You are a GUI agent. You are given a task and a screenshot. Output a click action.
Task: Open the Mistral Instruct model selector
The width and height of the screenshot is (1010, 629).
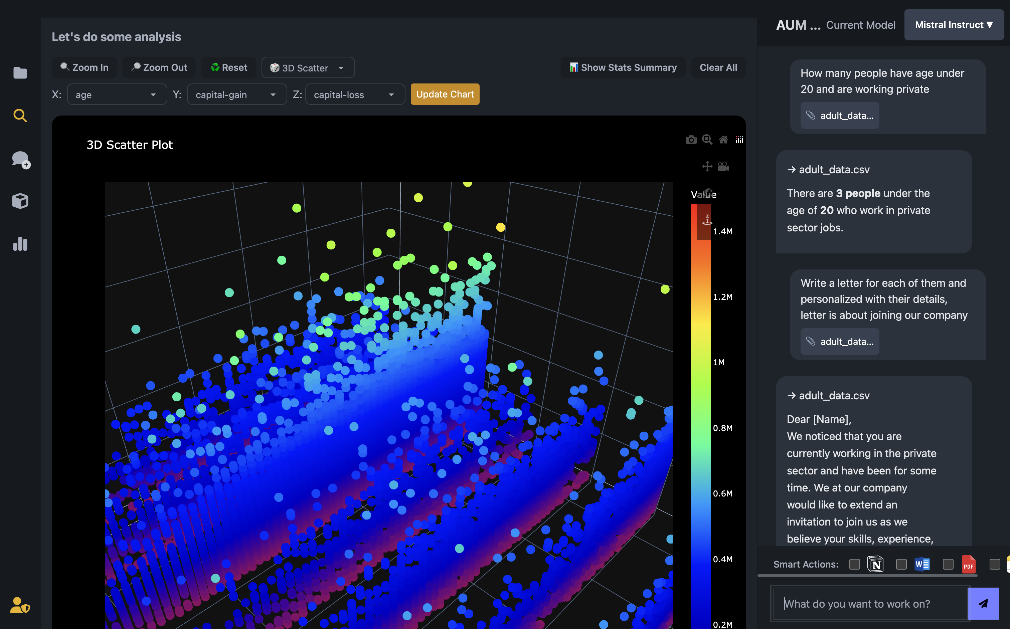(x=954, y=25)
